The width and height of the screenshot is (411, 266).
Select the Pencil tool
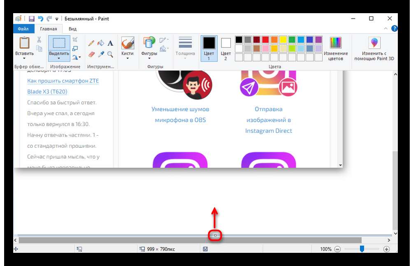(x=91, y=43)
